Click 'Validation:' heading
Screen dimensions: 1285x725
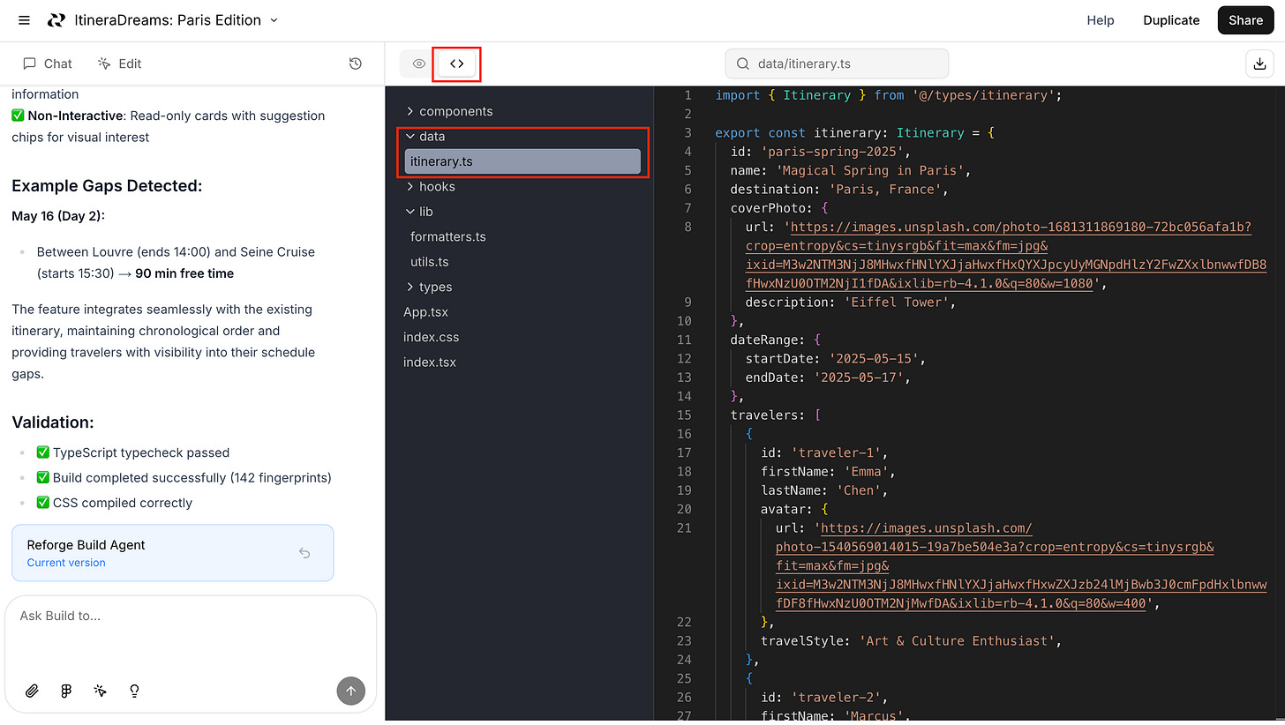[53, 422]
